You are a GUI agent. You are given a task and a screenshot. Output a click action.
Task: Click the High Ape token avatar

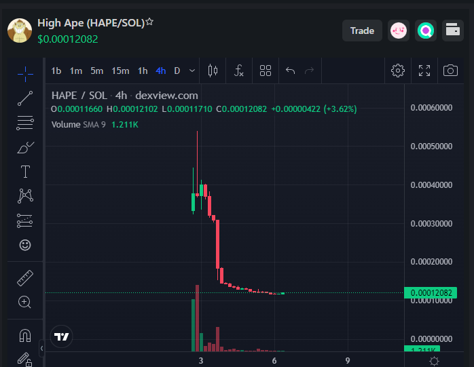pyautogui.click(x=20, y=31)
